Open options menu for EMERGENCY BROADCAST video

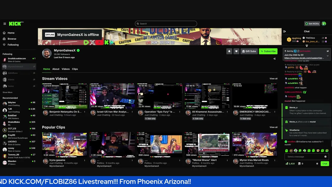coord(275,112)
